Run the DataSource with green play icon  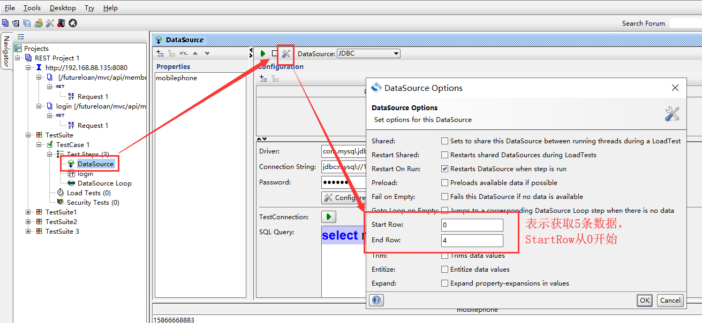(x=263, y=53)
